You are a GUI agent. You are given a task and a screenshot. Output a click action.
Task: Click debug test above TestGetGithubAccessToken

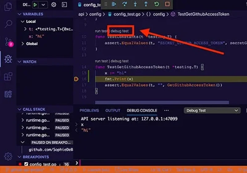[119, 61]
